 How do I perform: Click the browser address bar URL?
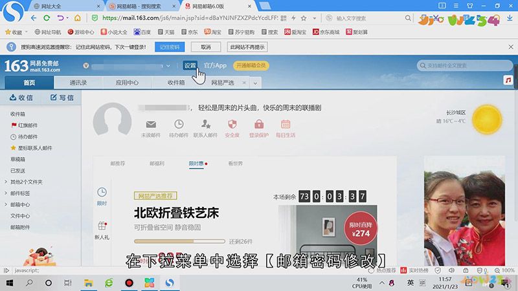[190, 18]
